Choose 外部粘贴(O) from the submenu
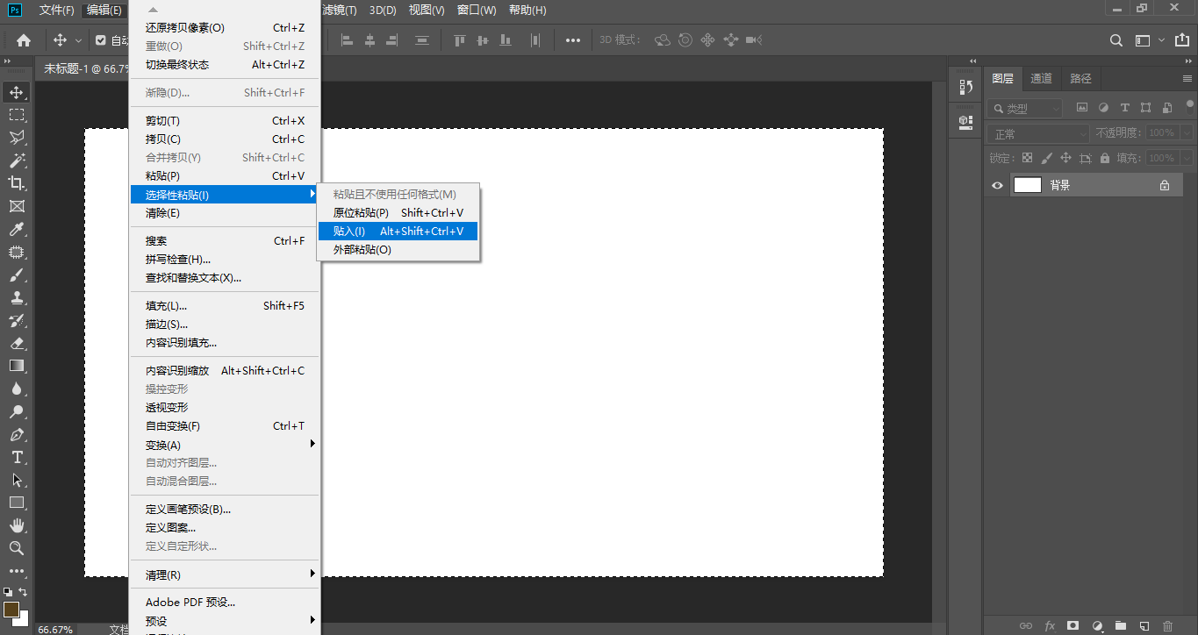Viewport: 1198px width, 635px height. coord(398,250)
